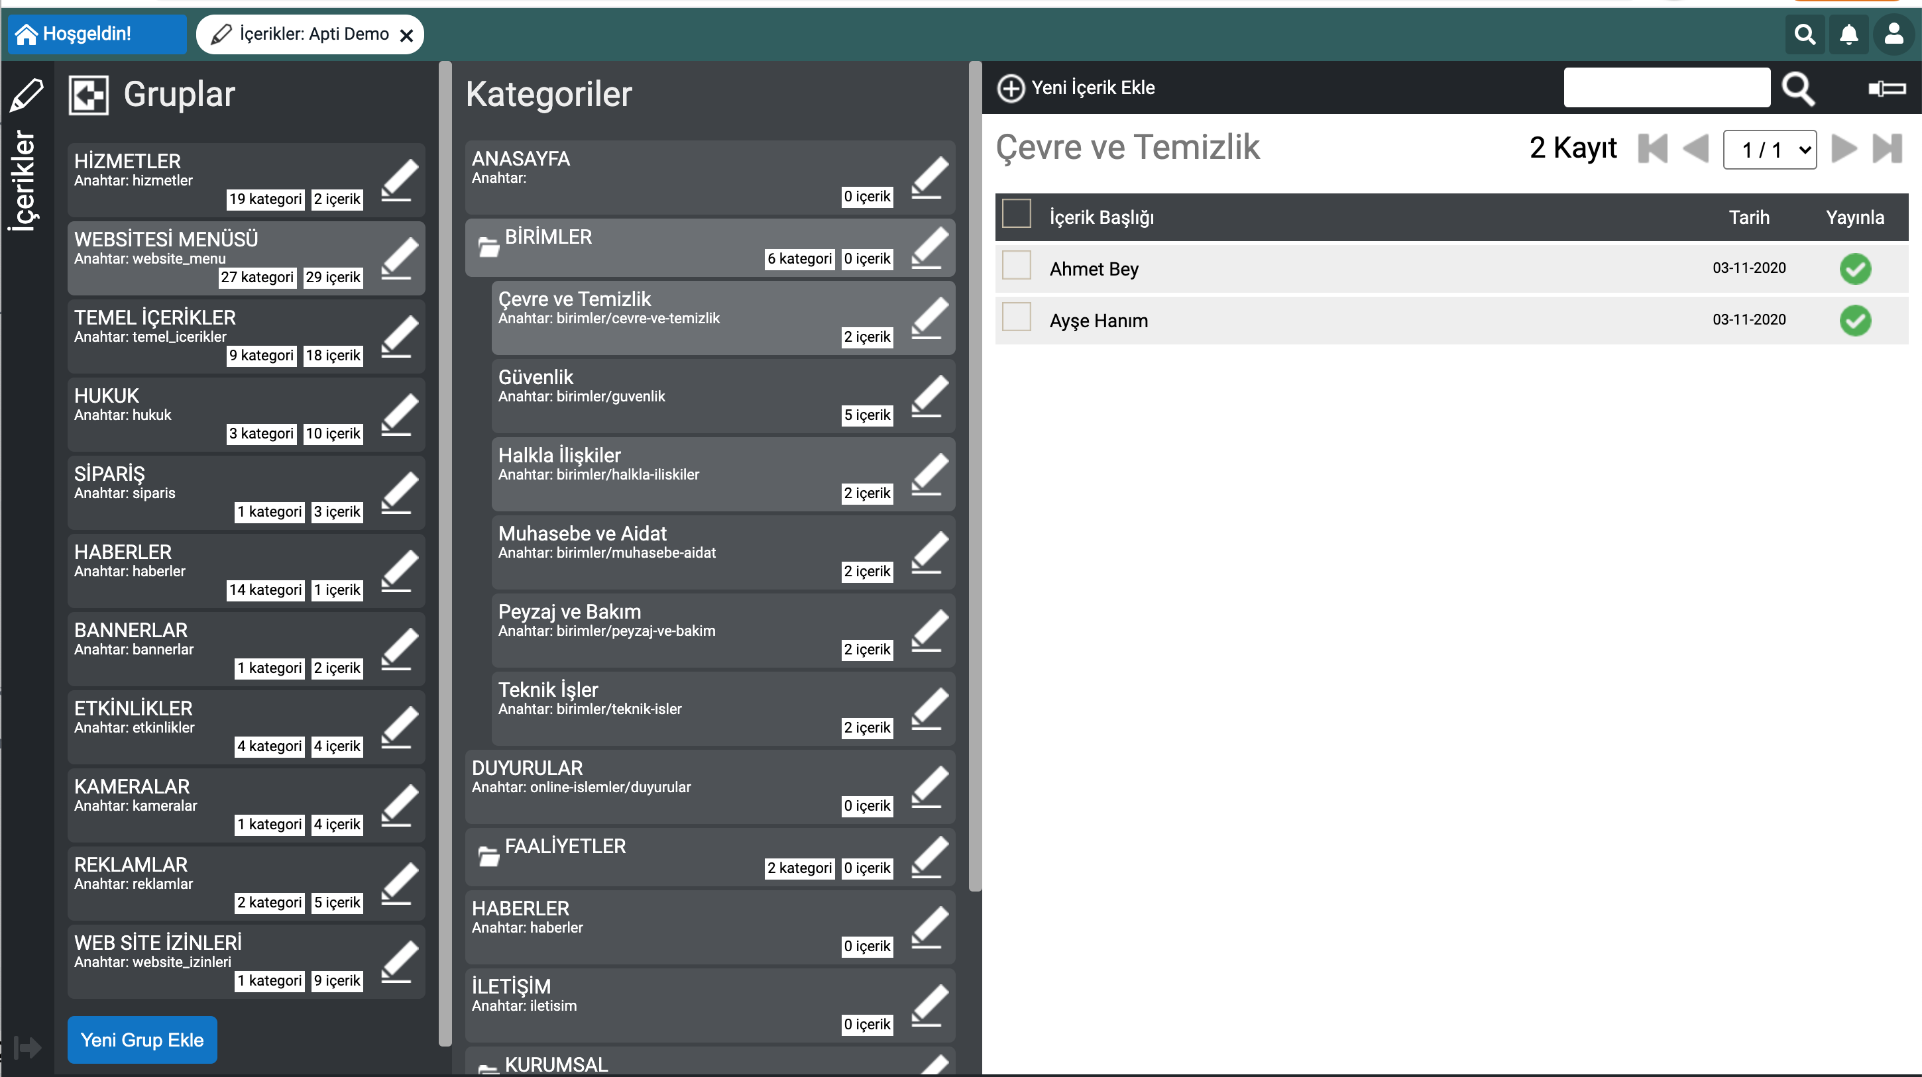This screenshot has height=1077, width=1922.
Task: Edit the DUYURULAR category
Action: click(930, 787)
